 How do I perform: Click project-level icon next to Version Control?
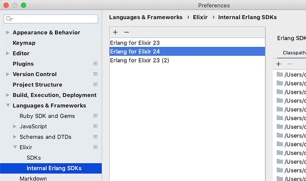(x=95, y=74)
